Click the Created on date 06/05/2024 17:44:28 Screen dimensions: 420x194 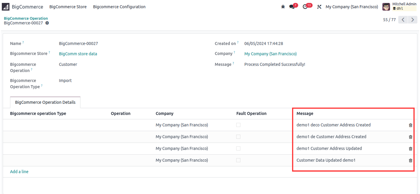tap(264, 43)
